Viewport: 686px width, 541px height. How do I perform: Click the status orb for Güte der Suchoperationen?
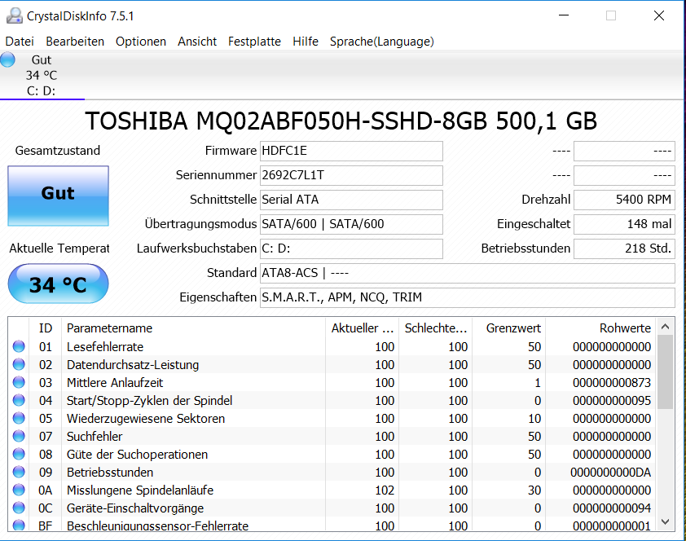coord(19,454)
